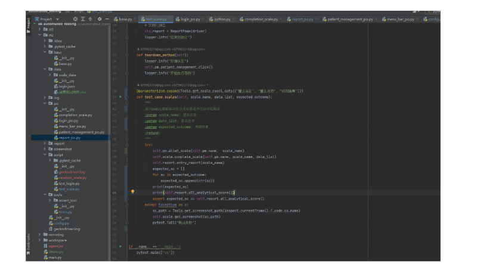This screenshot has width=477, height=270.
Task: Close the base.py tab
Action: pyautogui.click(x=135, y=19)
